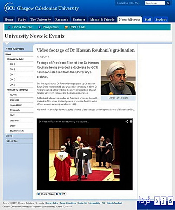Image resolution: width=175 pixels, height=210 pixels.
Task: Open the Business tab
Action: tap(79, 20)
